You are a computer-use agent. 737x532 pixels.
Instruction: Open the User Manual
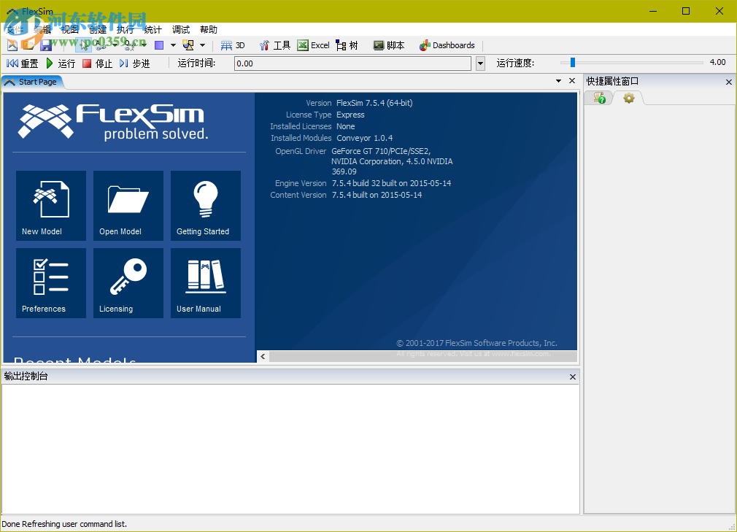coord(205,283)
